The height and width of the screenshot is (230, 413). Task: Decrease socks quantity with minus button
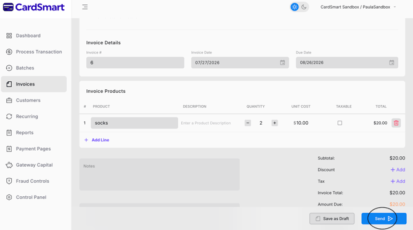[x=248, y=123]
